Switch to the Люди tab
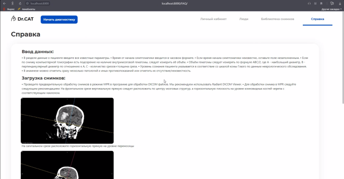The height and width of the screenshot is (179, 344). (244, 19)
